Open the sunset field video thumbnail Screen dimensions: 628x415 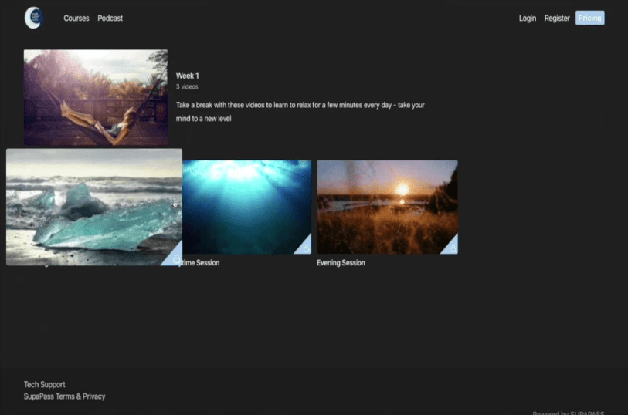coord(386,206)
